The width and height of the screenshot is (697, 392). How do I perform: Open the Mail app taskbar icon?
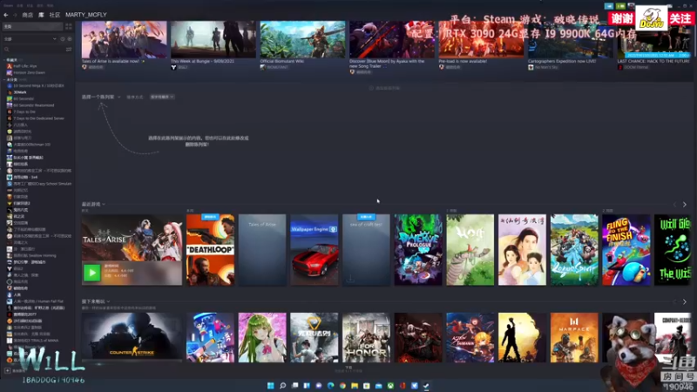pos(378,385)
